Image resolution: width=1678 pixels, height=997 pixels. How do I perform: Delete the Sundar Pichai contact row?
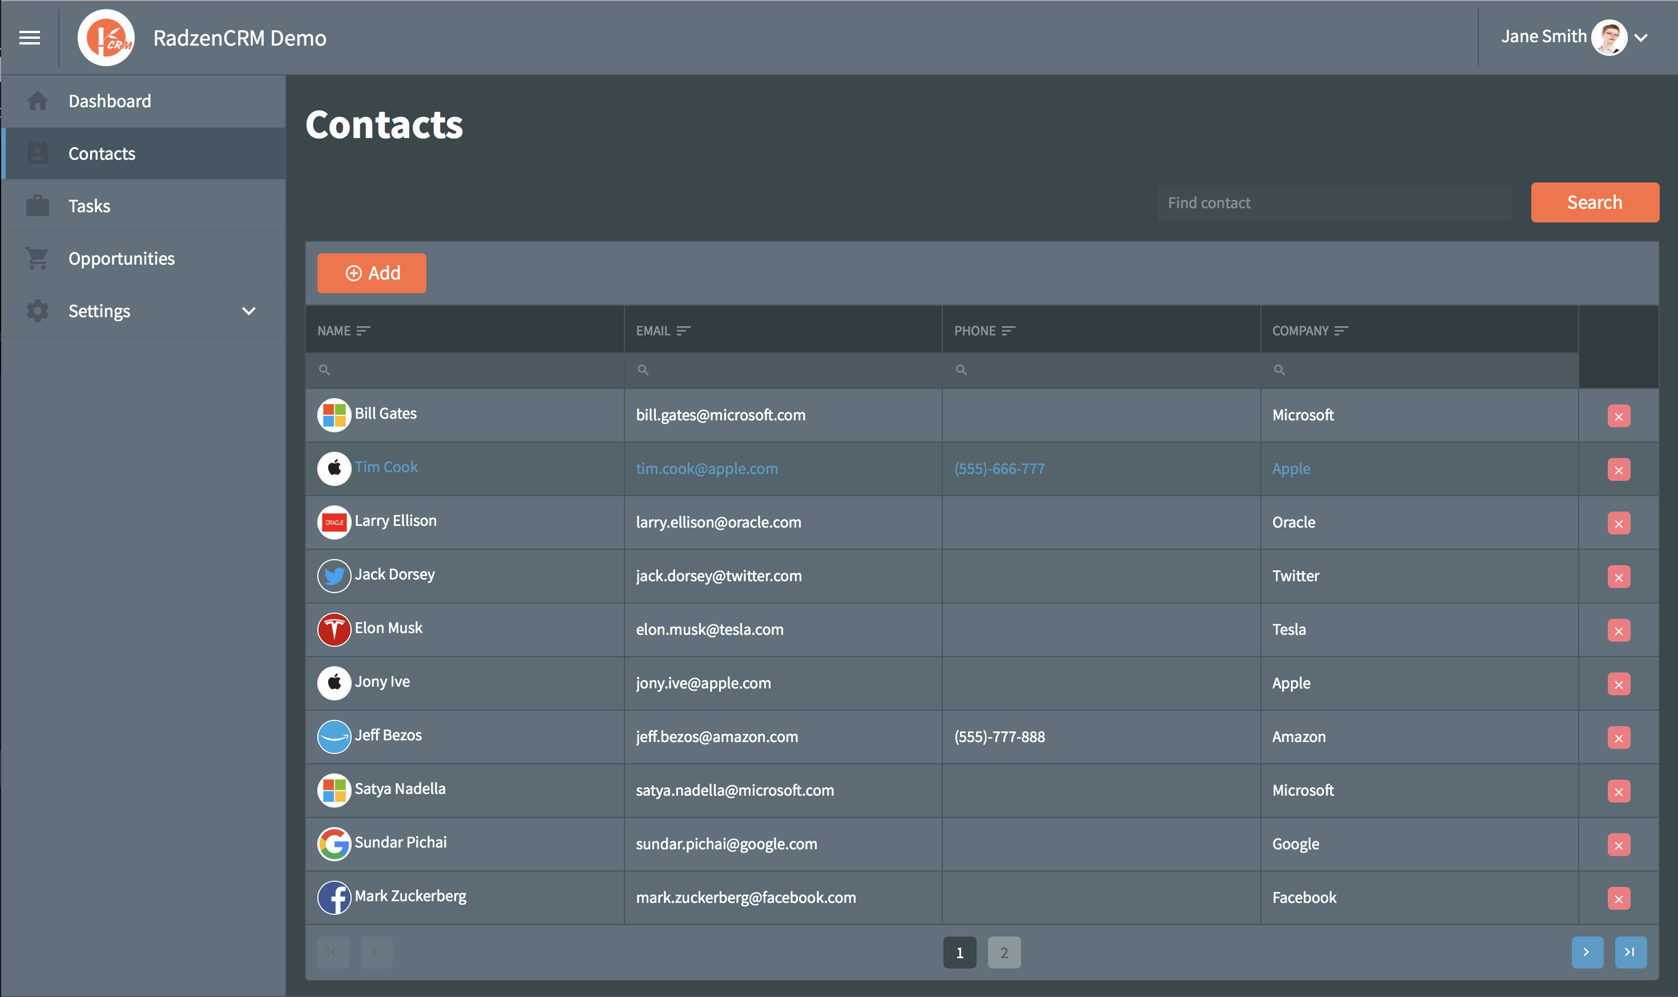(x=1619, y=845)
